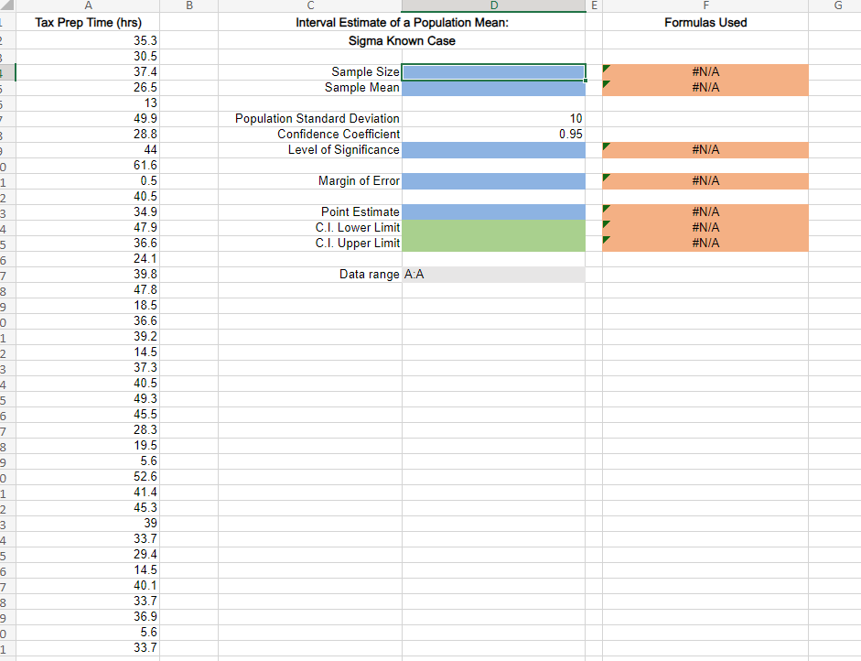Image resolution: width=861 pixels, height=661 pixels.
Task: Click the error indicator on Margin of Error formula
Action: click(x=605, y=179)
